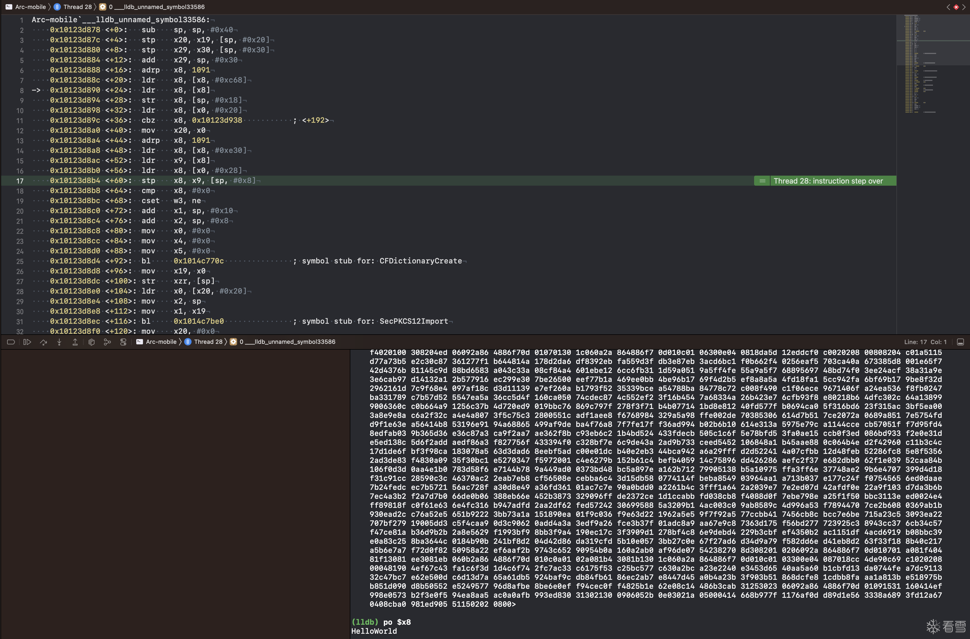
Task: Open the Debug View Hierarchy icon
Action: click(x=91, y=342)
